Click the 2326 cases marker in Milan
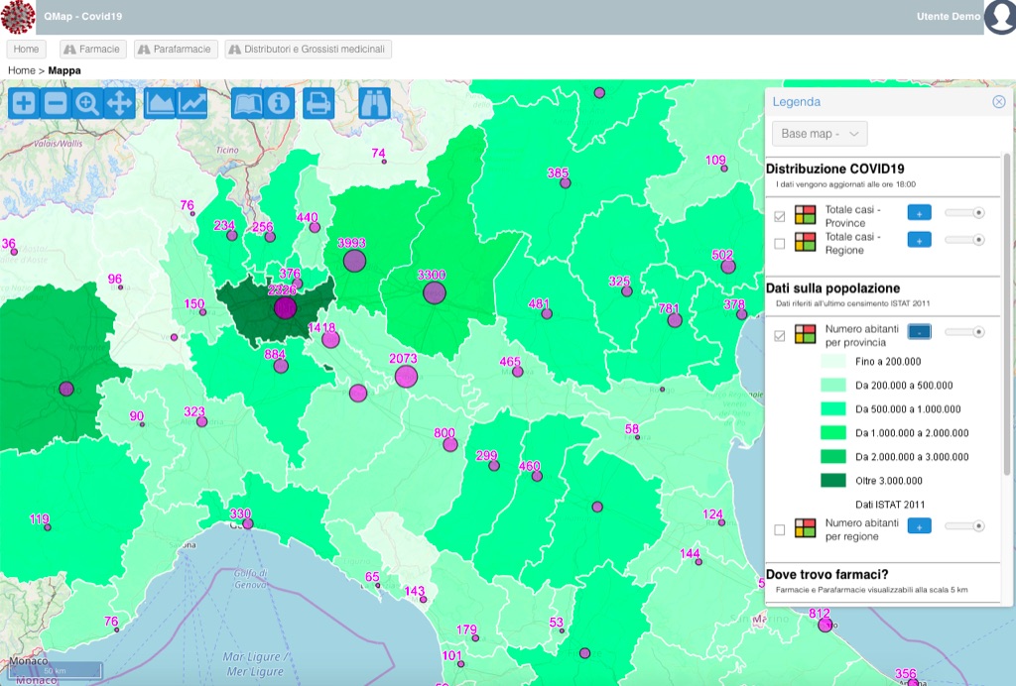 point(285,308)
